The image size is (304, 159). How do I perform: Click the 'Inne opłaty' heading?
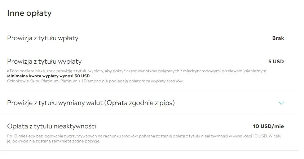[29, 13]
